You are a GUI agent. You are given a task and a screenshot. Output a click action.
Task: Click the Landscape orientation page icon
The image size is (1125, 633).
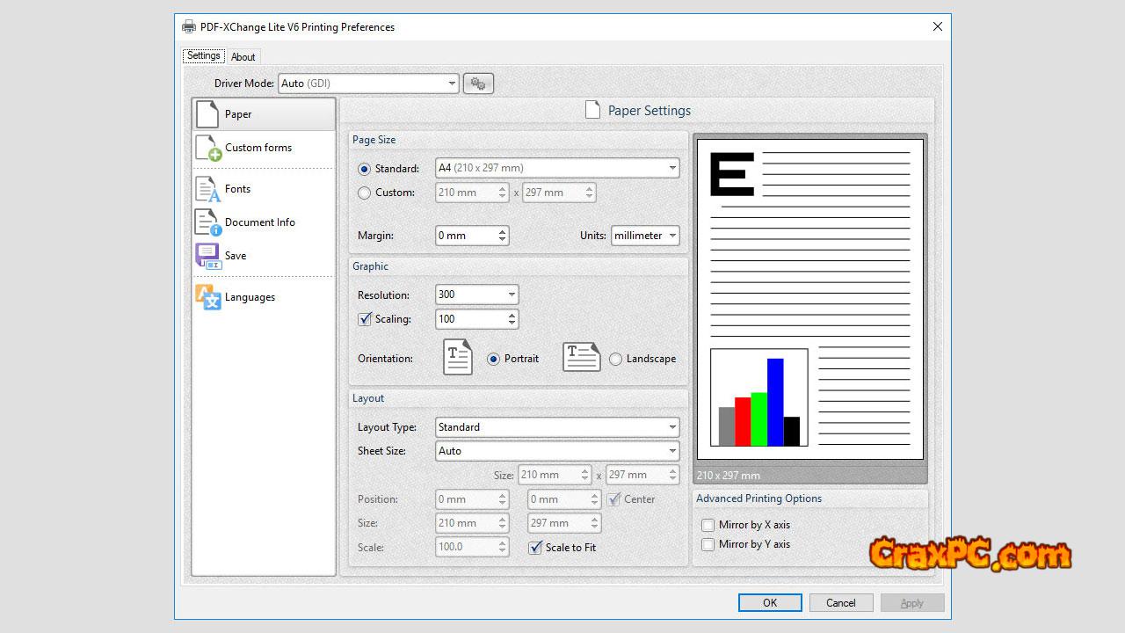tap(581, 358)
